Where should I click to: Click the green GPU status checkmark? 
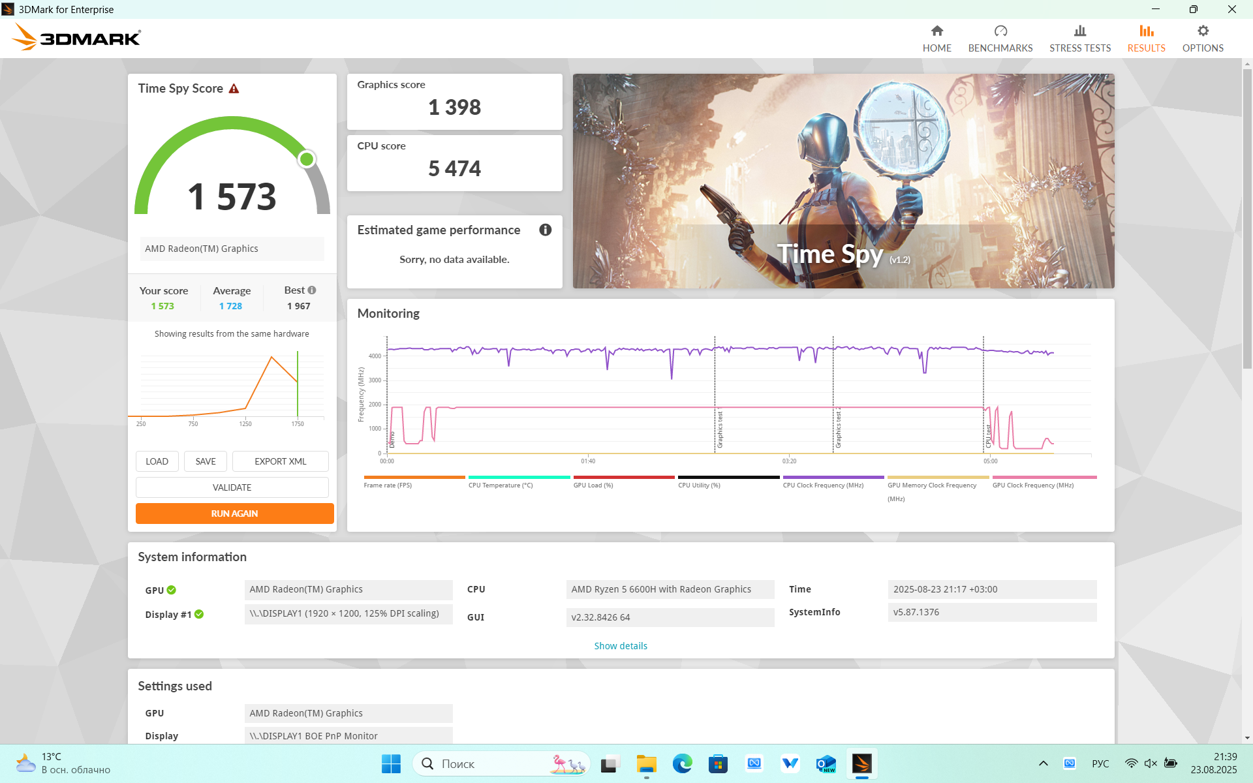pyautogui.click(x=172, y=590)
